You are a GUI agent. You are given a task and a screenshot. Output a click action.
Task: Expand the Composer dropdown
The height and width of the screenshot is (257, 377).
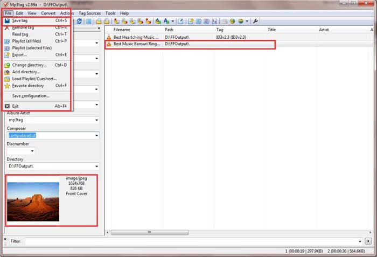click(x=96, y=135)
